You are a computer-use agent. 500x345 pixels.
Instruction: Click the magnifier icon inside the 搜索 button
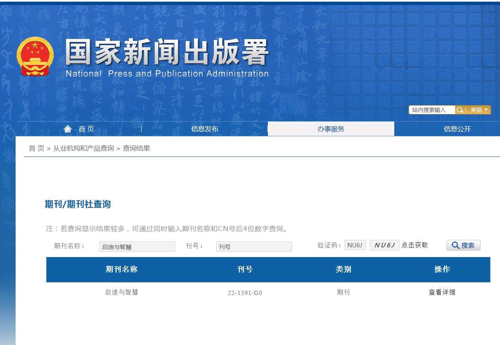coord(455,246)
